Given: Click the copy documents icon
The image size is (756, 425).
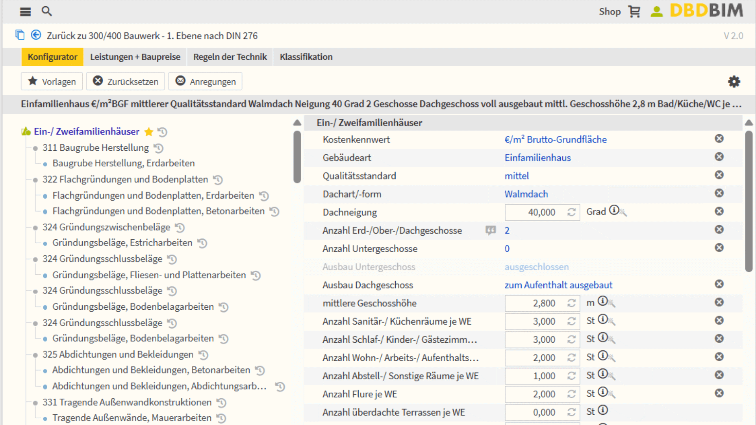Looking at the screenshot, I should [20, 35].
